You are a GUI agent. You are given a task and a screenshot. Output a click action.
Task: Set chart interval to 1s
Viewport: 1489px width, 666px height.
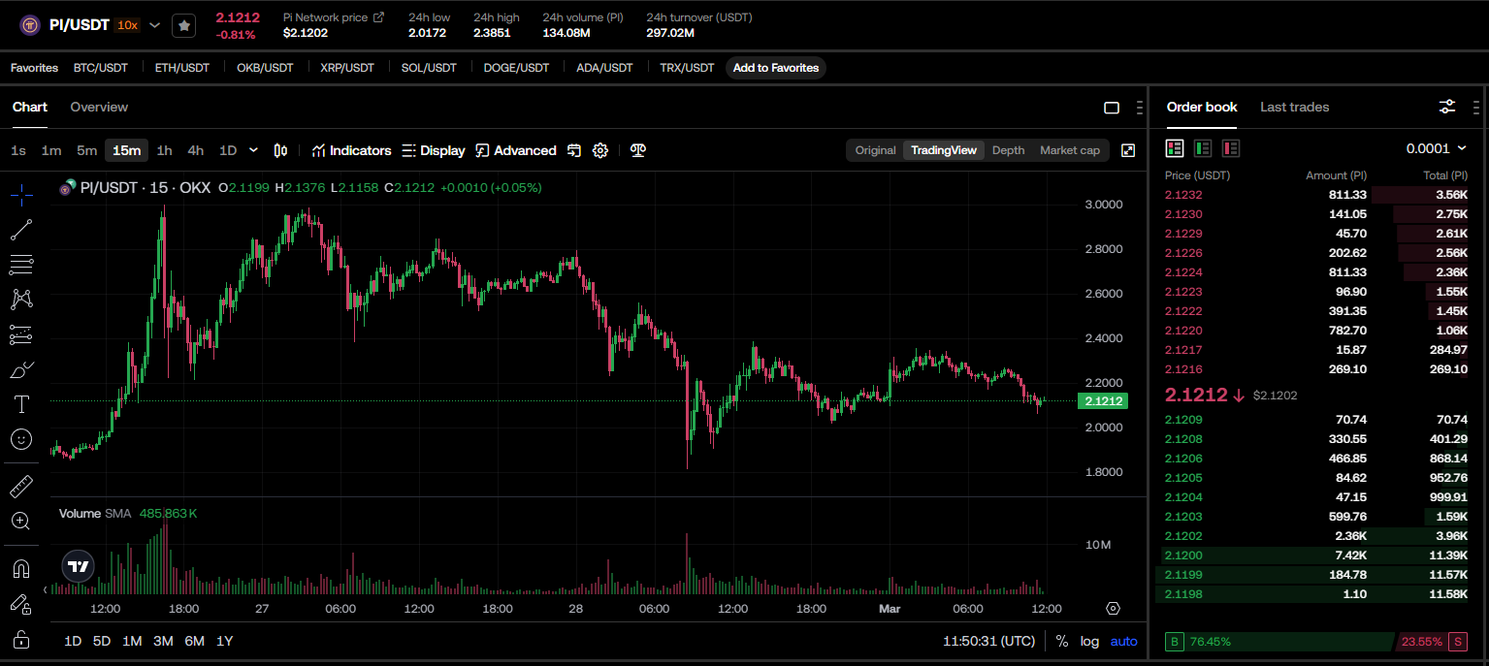click(x=18, y=150)
